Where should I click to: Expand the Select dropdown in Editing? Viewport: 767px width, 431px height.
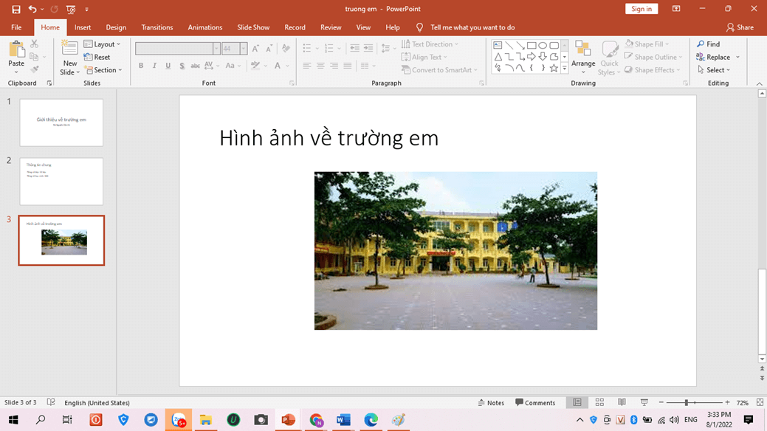click(714, 70)
